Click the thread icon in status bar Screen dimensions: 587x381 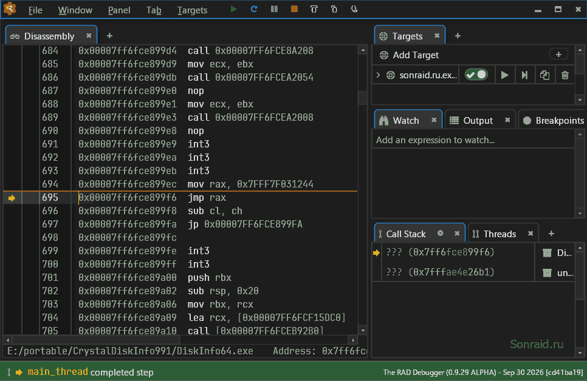click(x=9, y=372)
